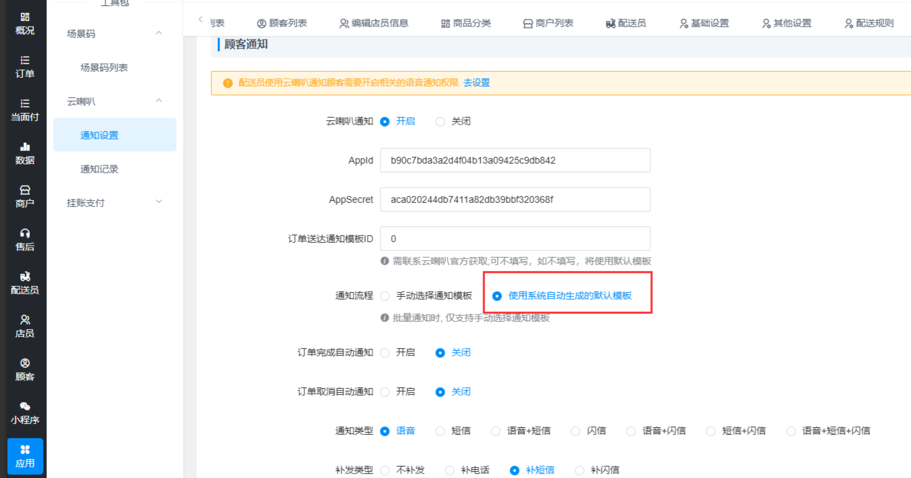Click info icon beside 批量通知时 hint
The image size is (911, 478).
tap(384, 318)
